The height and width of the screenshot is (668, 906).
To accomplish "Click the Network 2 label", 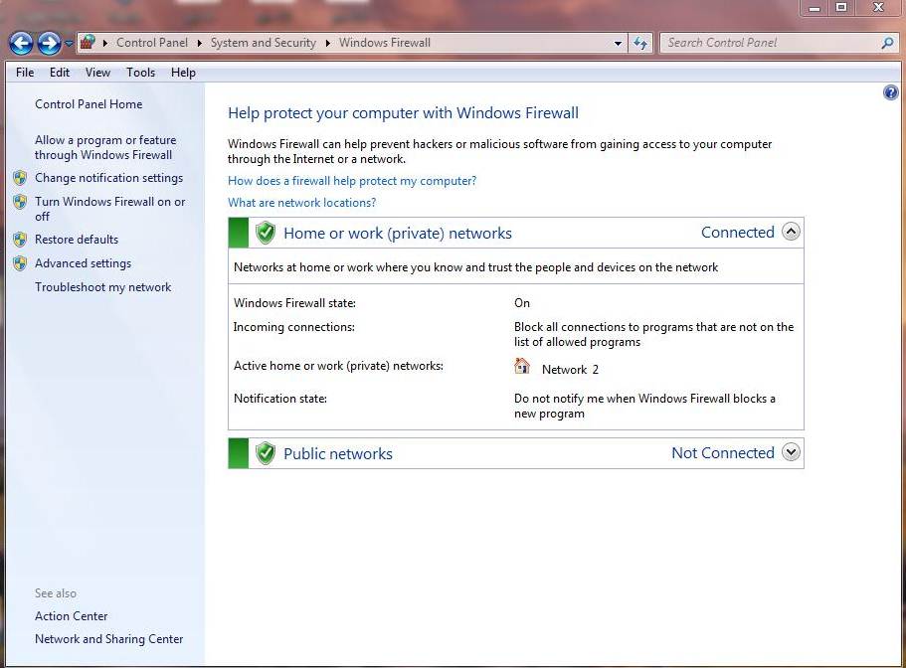I will tap(570, 370).
